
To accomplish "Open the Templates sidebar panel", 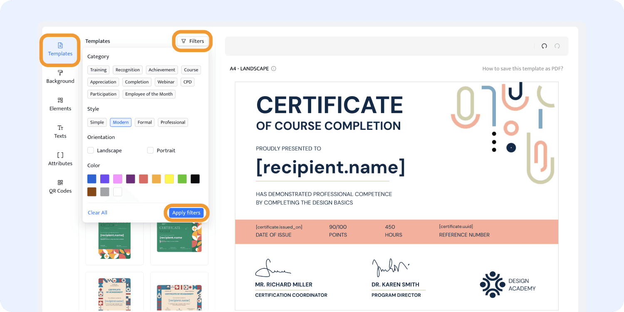I will point(60,50).
